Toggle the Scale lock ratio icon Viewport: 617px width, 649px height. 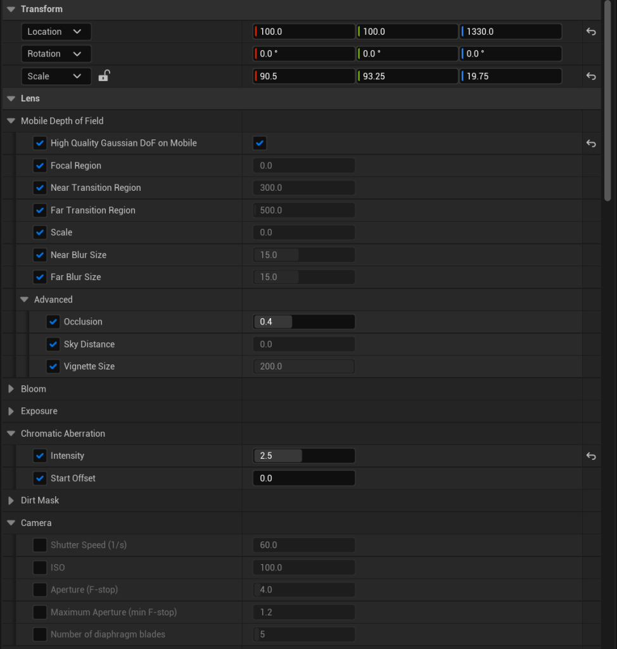105,76
